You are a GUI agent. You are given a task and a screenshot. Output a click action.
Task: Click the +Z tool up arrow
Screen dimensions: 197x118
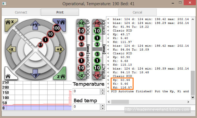click(81, 23)
